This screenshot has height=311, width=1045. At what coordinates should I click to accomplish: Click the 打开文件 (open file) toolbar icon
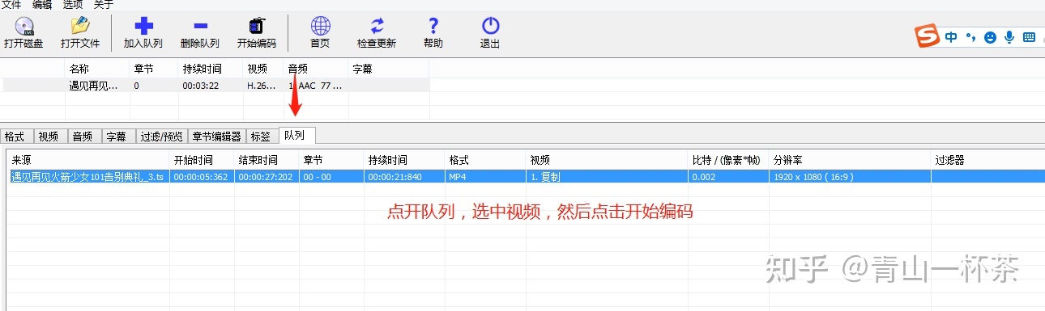[79, 27]
